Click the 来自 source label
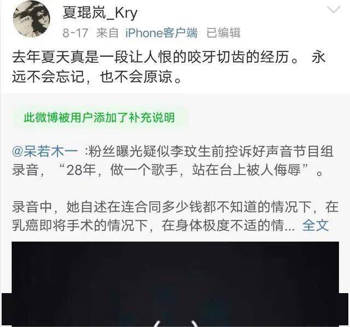 tap(107, 33)
